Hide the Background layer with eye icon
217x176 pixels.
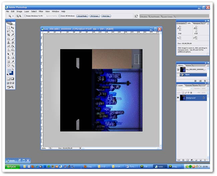[178, 98]
